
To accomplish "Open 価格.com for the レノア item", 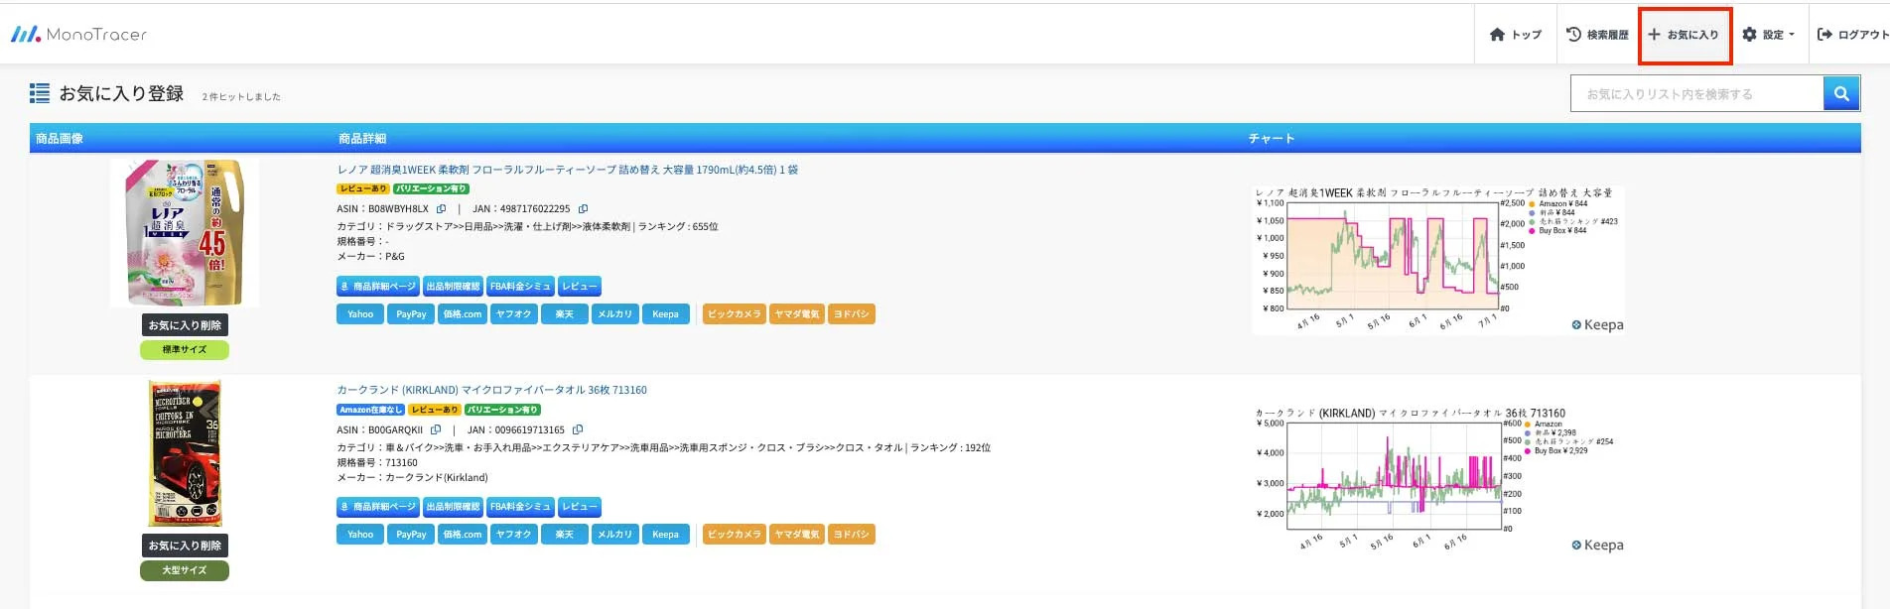I will [x=462, y=314].
